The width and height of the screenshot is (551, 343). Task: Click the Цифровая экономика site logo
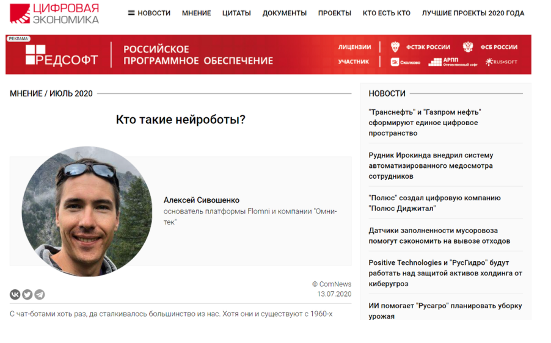54,13
